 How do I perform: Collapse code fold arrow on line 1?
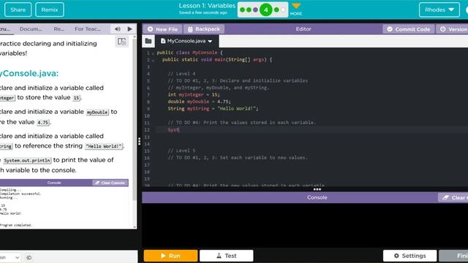(x=153, y=53)
